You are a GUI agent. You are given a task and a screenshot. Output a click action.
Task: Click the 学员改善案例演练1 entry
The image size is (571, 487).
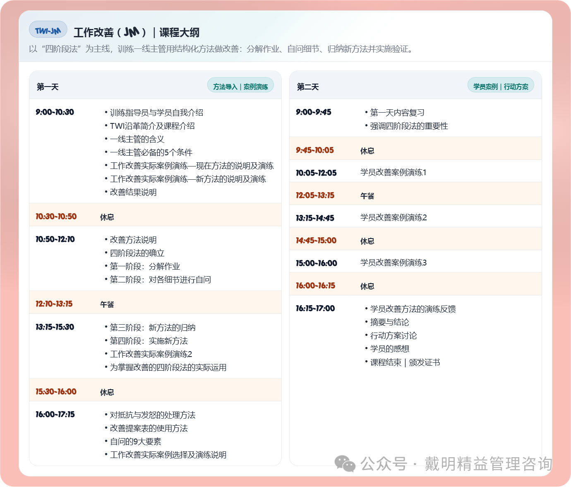393,172
